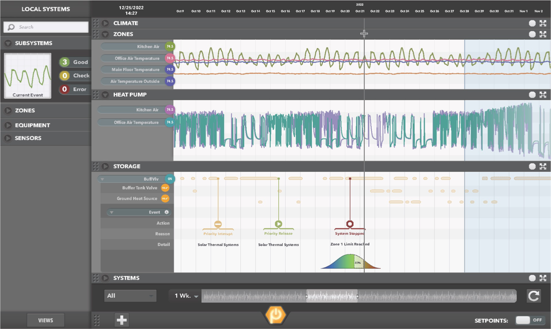
Task: Click the Office Air Temperature pink badge in ZONES
Action: [x=170, y=58]
